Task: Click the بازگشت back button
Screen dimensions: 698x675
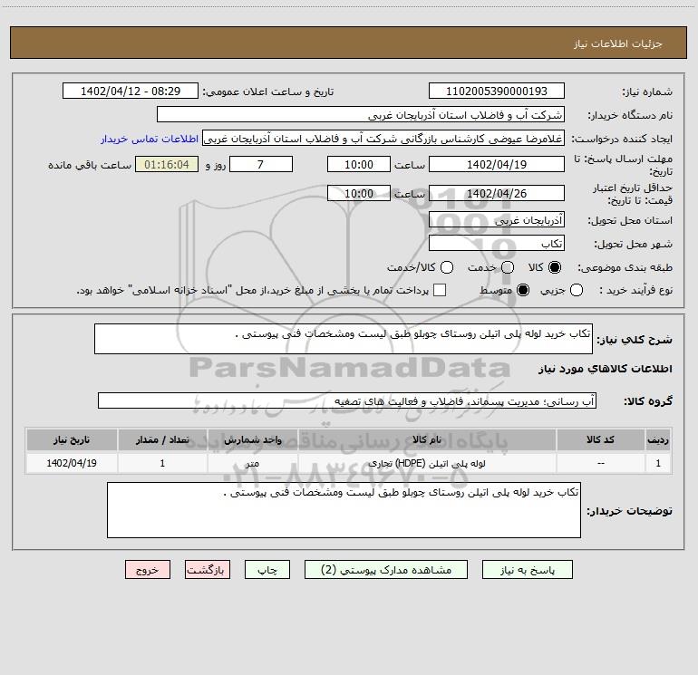Action: (x=208, y=570)
